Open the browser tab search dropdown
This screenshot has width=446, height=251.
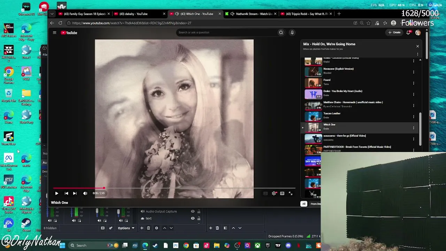[52, 14]
